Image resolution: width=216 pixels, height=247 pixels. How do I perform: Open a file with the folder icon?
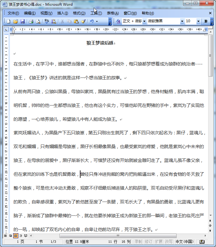click(16, 21)
